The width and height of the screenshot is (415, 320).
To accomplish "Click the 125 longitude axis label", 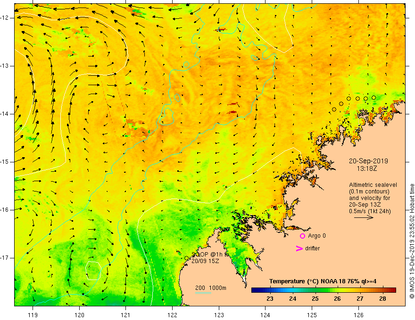I will (x=312, y=315).
